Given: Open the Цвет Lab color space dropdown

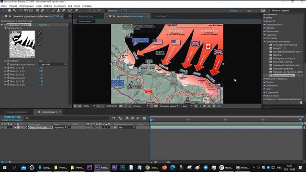Looking at the screenshot, I should (x=53, y=64).
